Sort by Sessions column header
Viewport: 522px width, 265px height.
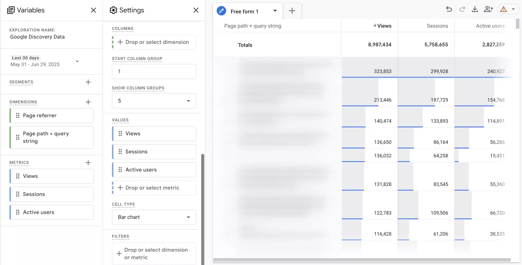coord(437,26)
